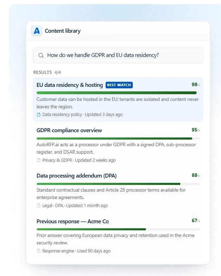Click the document icon beside Privacy & GDPR
Viewport: 221px width, 276px height.
(x=38, y=160)
